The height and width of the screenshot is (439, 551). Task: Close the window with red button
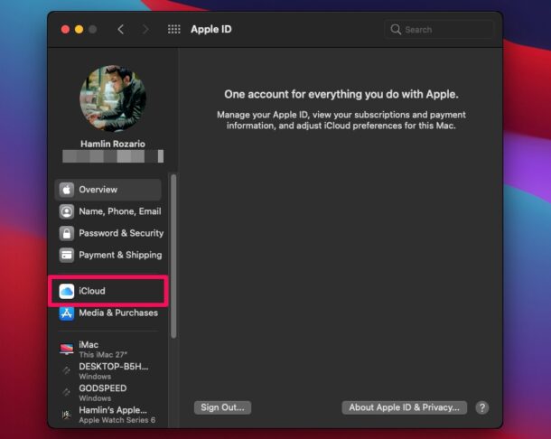[65, 30]
